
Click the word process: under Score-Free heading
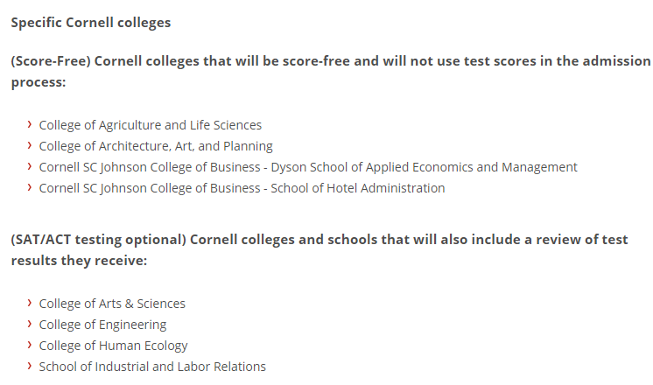point(39,82)
